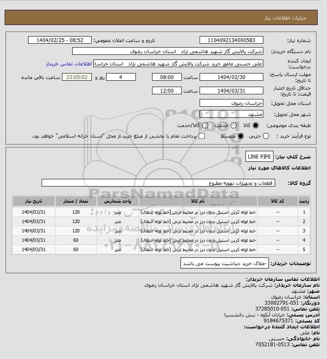327x359 pixels.
Task: Select row 1 item name in table
Action: tap(198, 212)
